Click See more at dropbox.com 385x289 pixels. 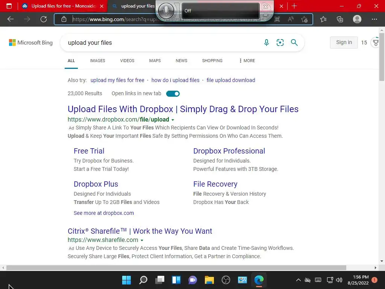(x=104, y=213)
